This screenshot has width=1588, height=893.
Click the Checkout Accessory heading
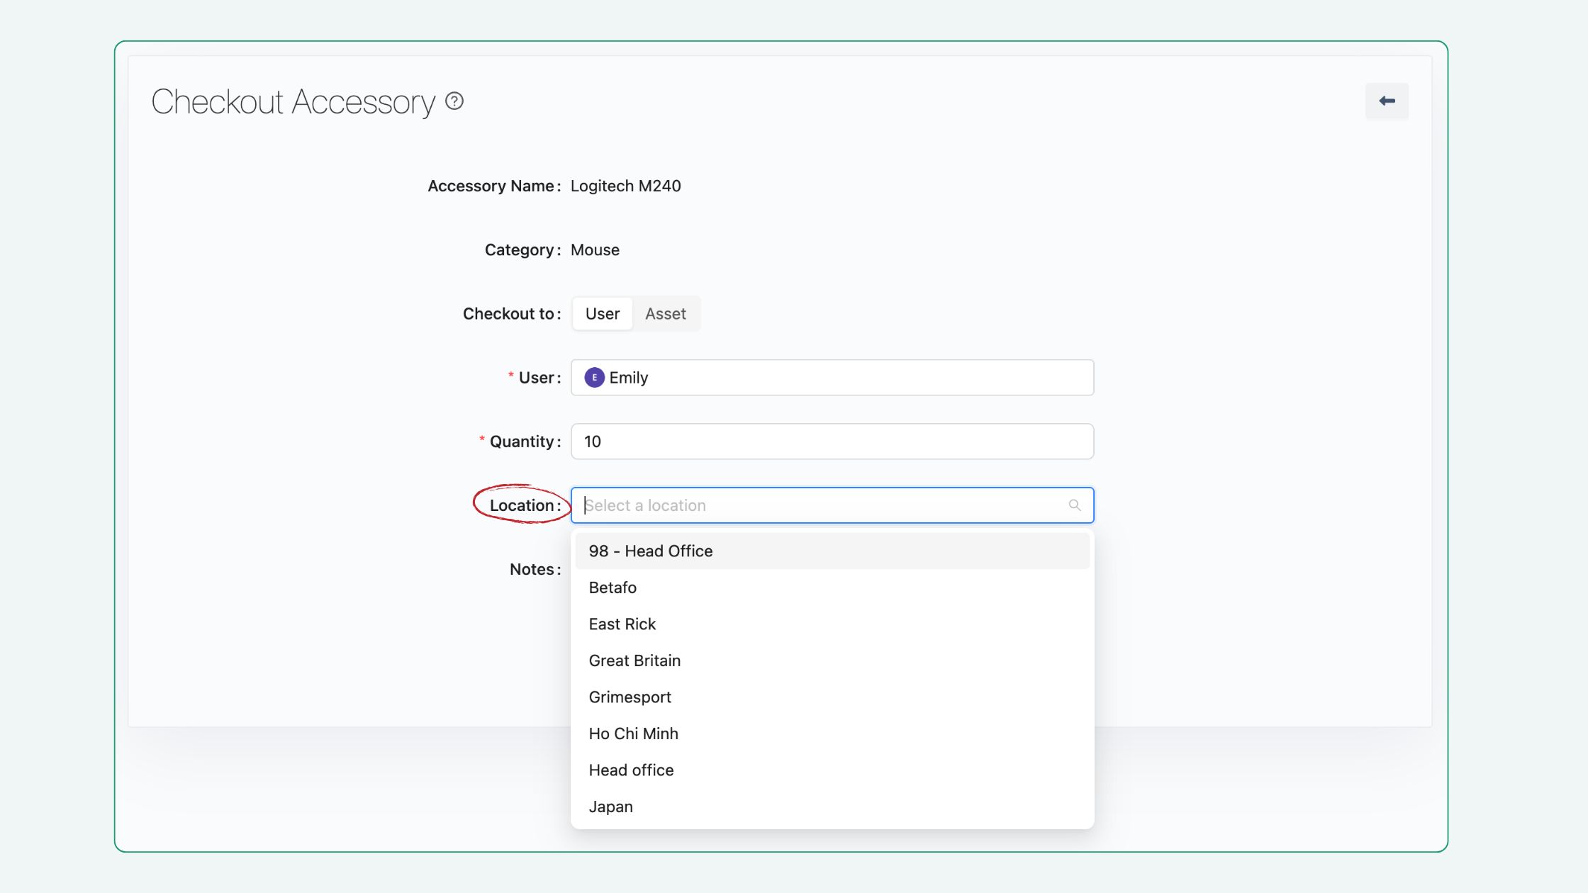coord(293,102)
